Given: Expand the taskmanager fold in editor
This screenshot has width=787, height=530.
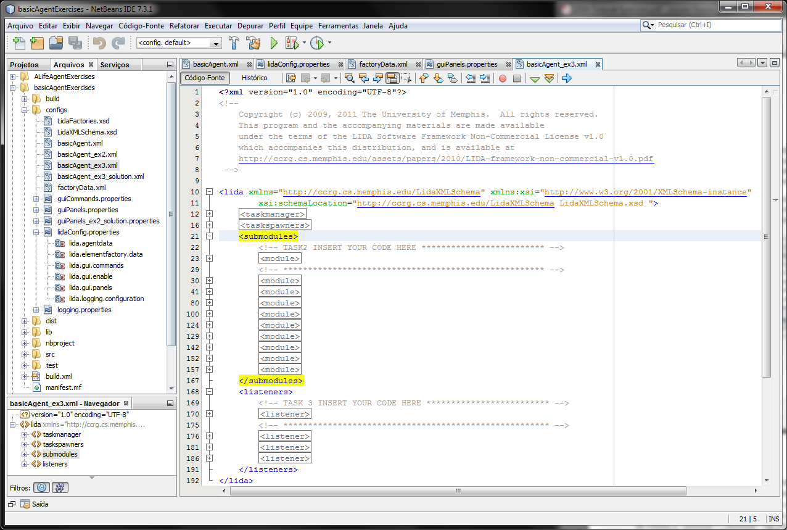Looking at the screenshot, I should 210,214.
